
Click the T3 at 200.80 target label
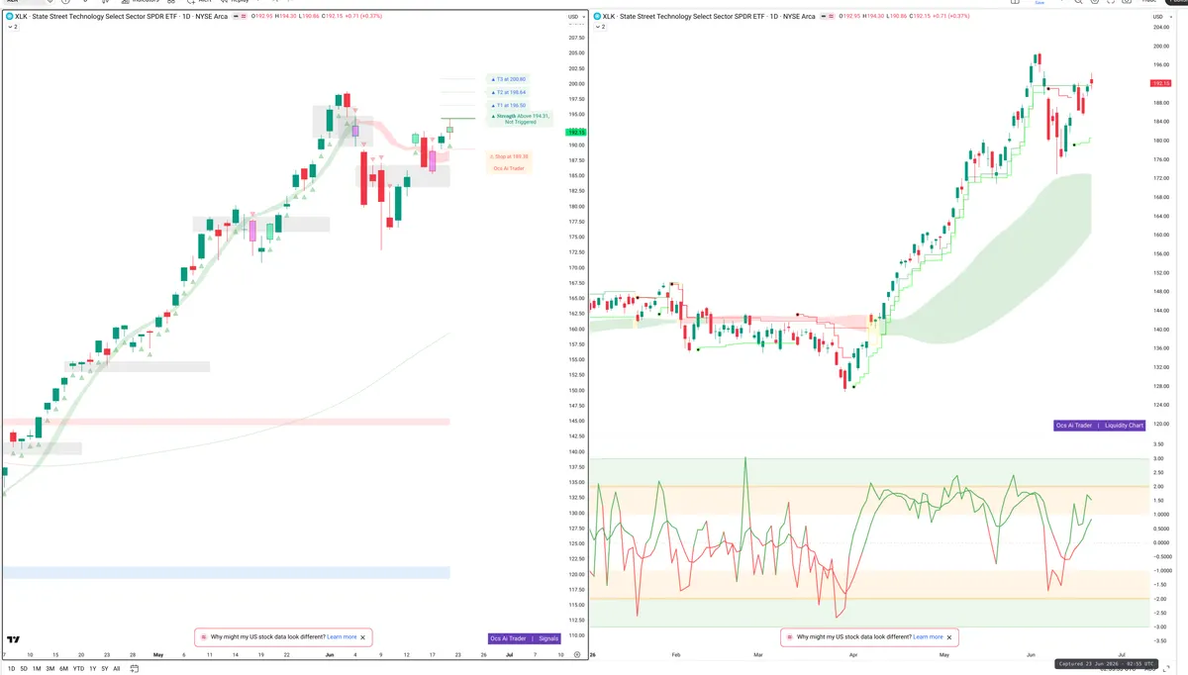click(x=508, y=78)
